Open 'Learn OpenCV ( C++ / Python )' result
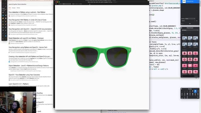 tap(19, 84)
